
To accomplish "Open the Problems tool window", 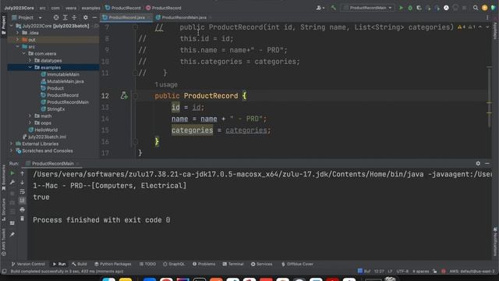I will click(203, 264).
